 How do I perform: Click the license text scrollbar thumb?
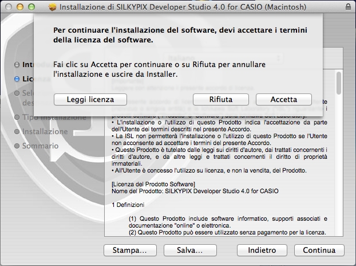pos(339,83)
